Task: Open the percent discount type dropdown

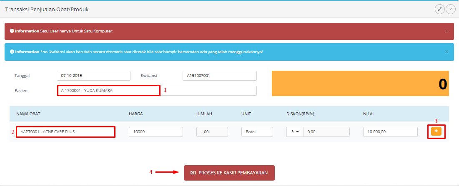Action: (x=295, y=132)
